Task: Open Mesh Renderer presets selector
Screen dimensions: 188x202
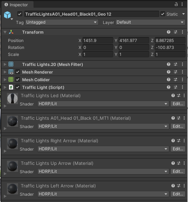Action: (x=176, y=72)
